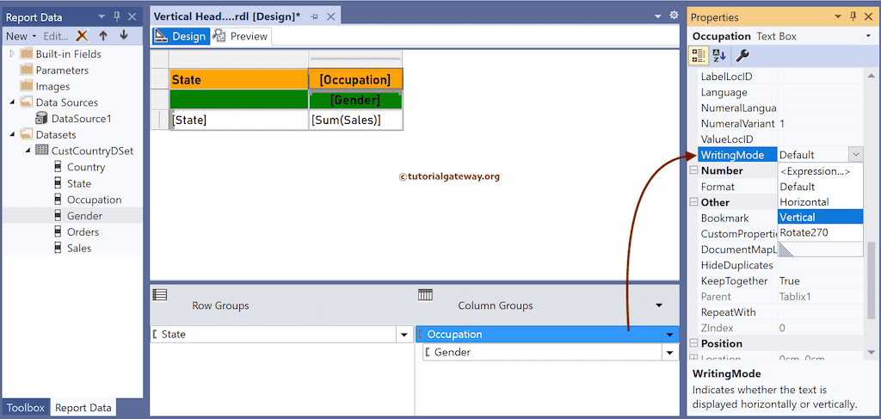
Task: Open the Properties object selector dropdown
Action: [x=868, y=36]
